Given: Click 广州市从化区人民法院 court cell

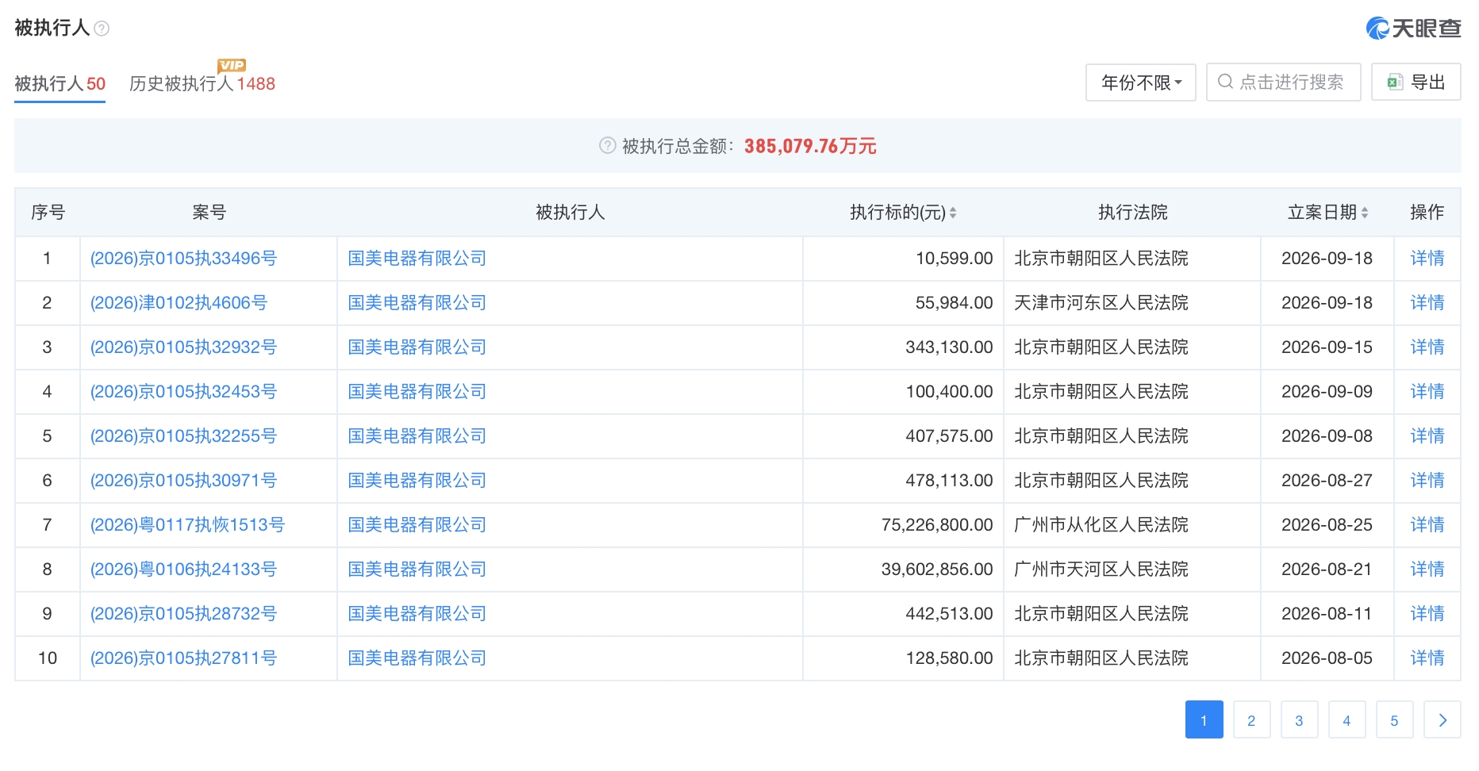Looking at the screenshot, I should tap(1101, 525).
